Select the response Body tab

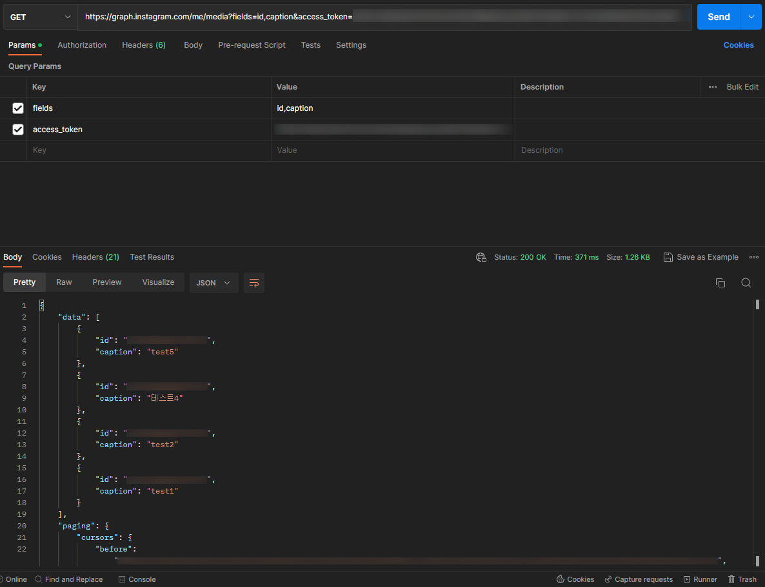[x=13, y=257]
